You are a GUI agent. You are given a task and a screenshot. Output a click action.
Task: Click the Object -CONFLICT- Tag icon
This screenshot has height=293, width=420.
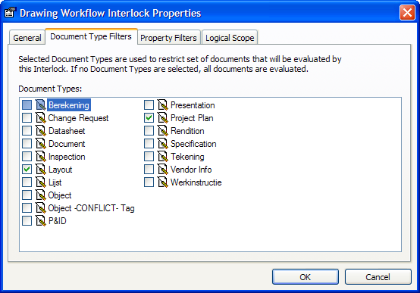click(x=40, y=208)
